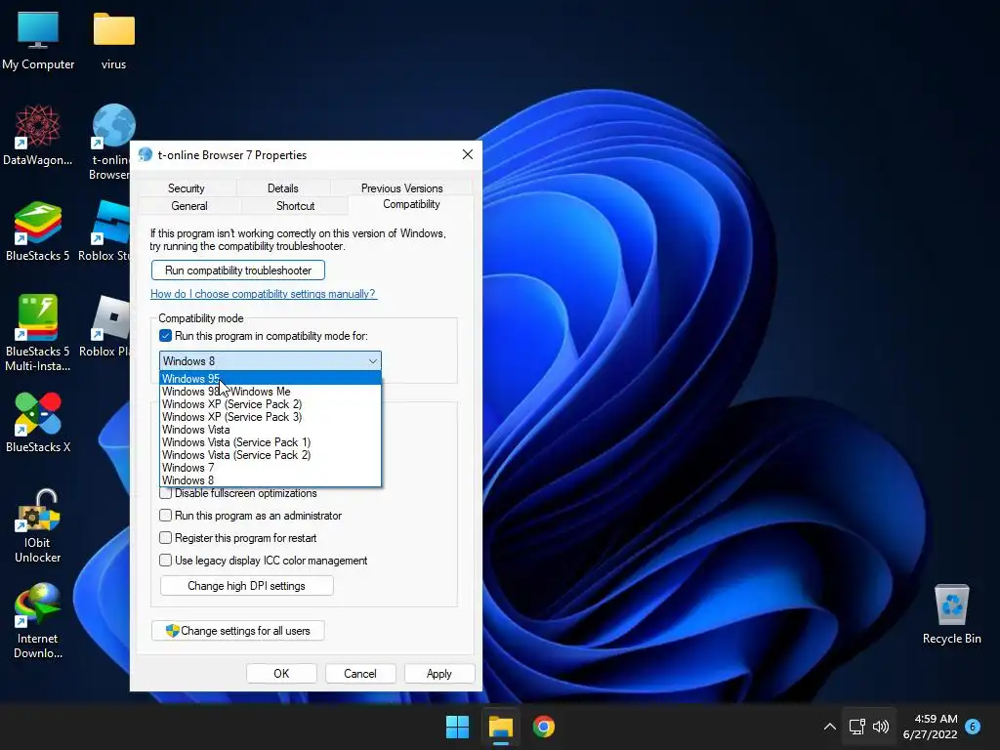Open the Windows Start menu
1000x750 pixels.
tap(457, 727)
